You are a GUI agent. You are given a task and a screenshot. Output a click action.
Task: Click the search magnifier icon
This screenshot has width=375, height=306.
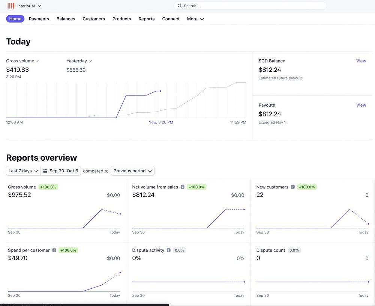(x=179, y=6)
